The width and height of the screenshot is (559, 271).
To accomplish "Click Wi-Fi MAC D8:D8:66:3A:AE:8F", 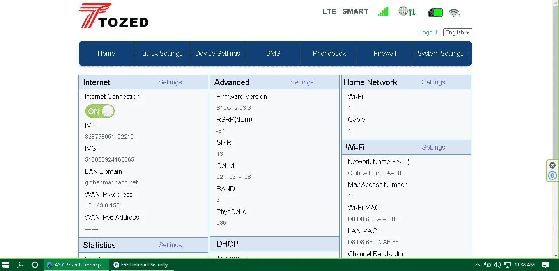I will tap(373, 219).
